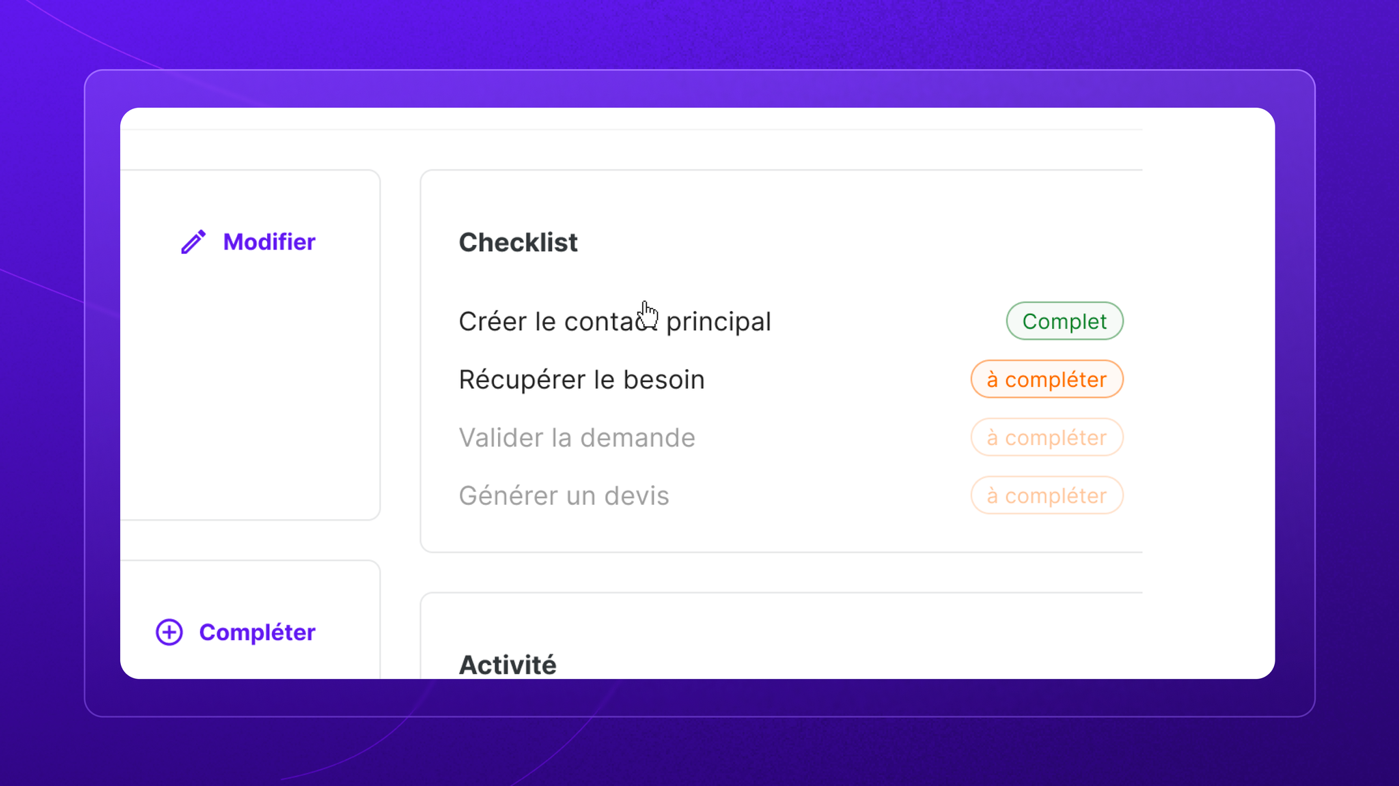Screen dimensions: 1399x786
Task: Click the Checklist section heading
Action: pyautogui.click(x=518, y=242)
